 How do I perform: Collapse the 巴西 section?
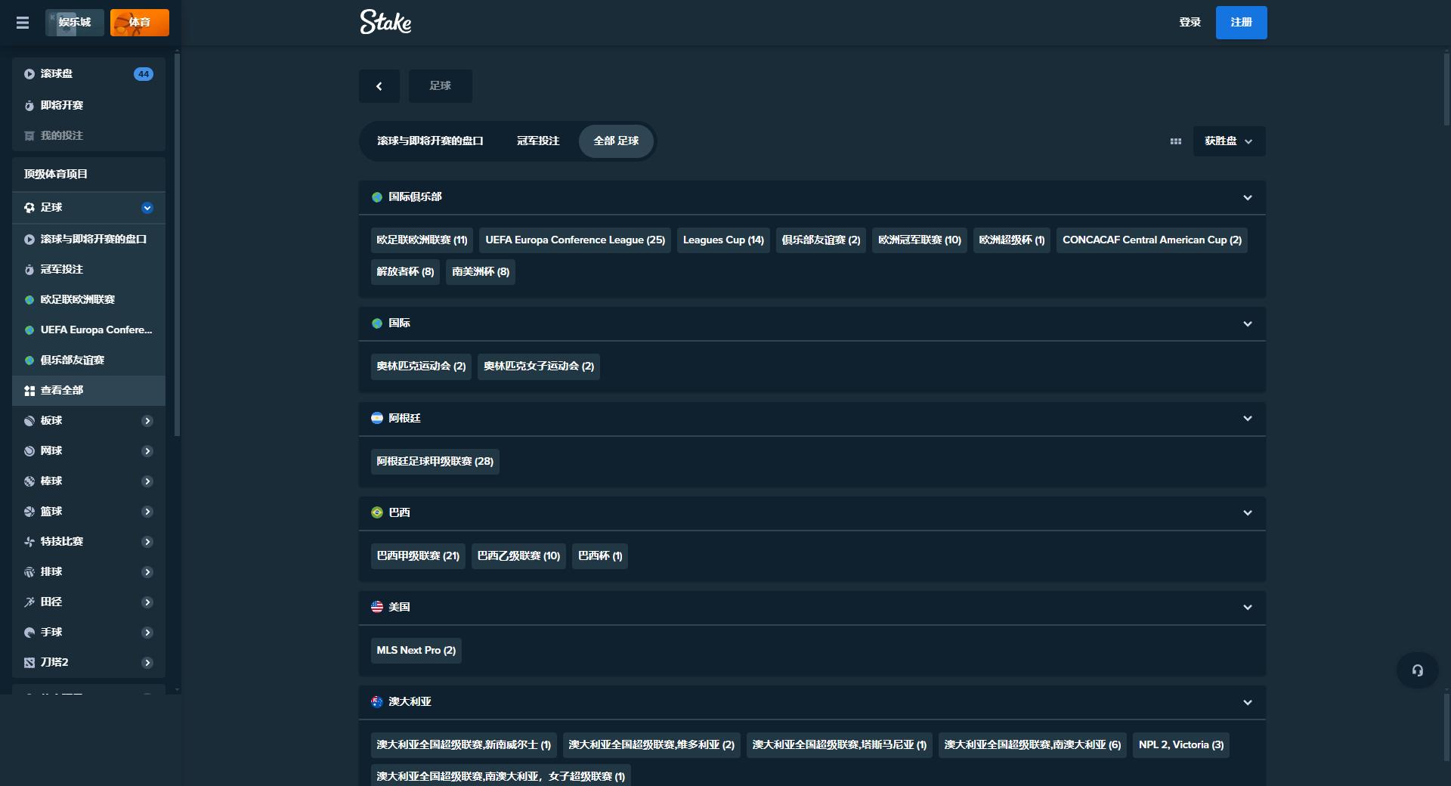[x=1248, y=512]
